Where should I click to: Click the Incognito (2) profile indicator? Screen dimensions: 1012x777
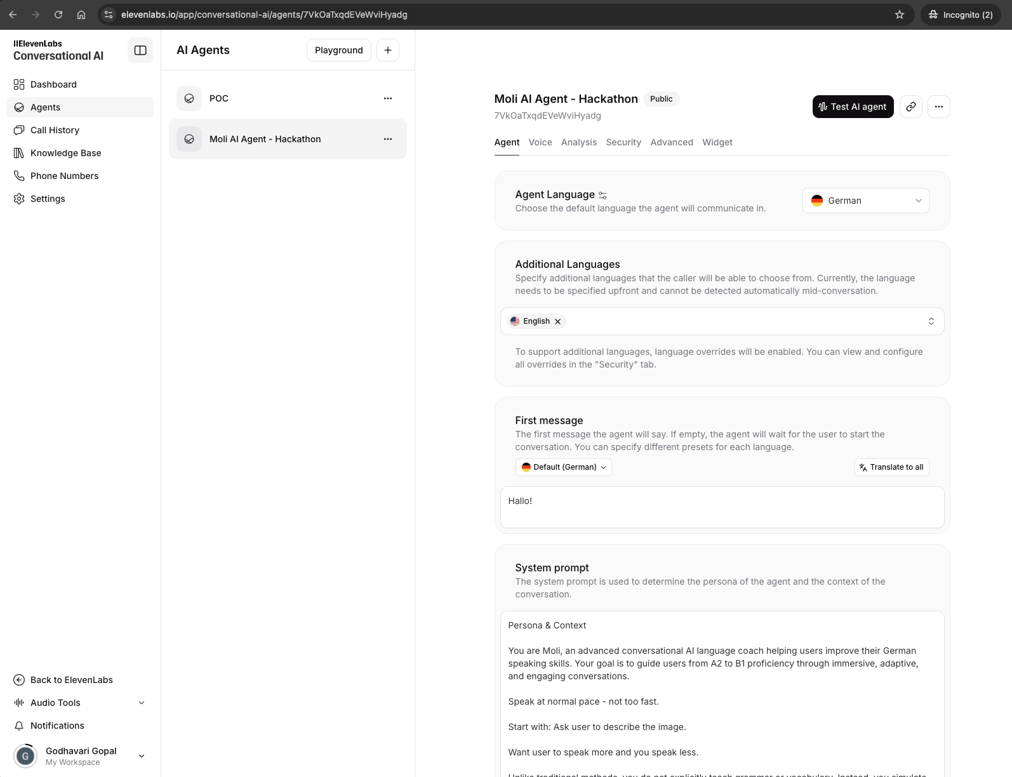(961, 15)
